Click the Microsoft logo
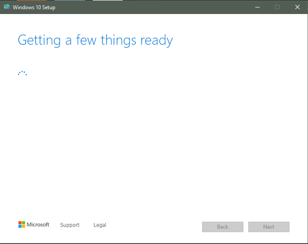 (34, 224)
